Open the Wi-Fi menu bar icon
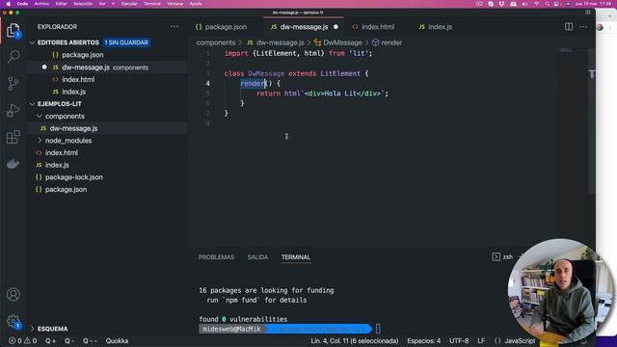The image size is (617, 347). (x=536, y=4)
